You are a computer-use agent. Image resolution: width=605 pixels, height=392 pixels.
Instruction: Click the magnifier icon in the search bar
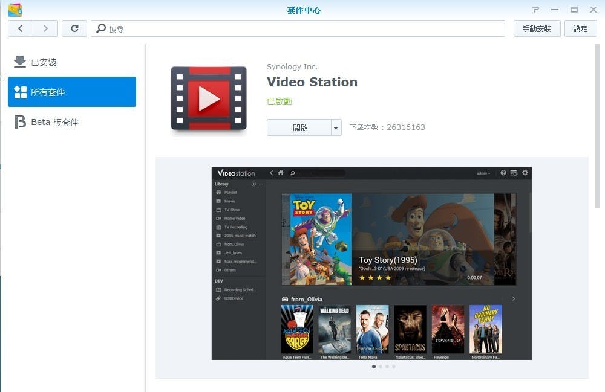point(101,28)
